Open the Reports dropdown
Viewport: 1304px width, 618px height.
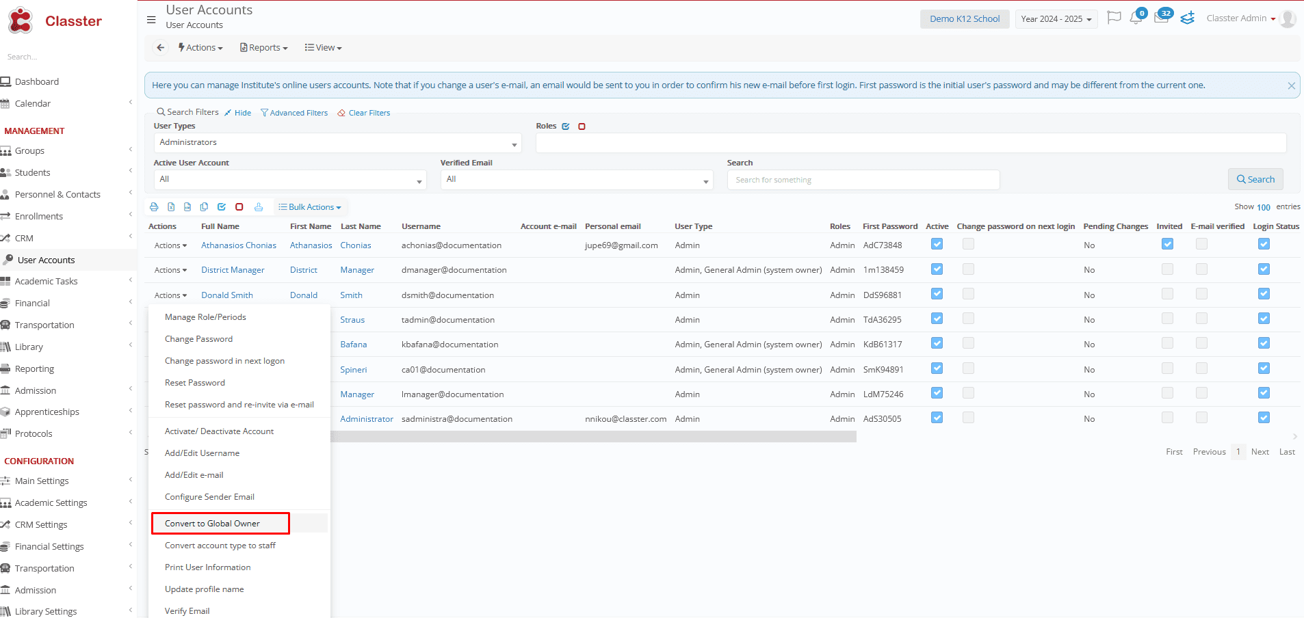264,48
